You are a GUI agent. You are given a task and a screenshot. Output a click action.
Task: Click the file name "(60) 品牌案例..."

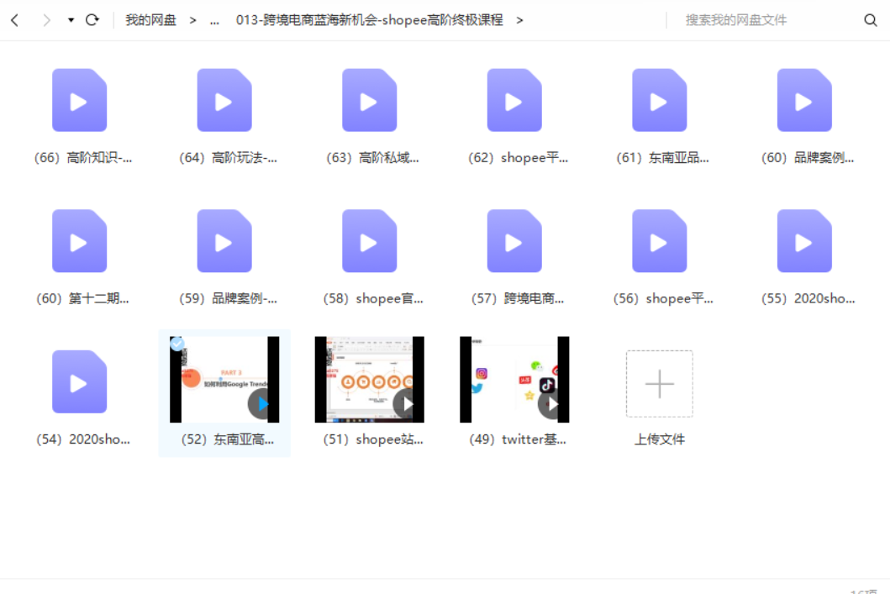(x=808, y=158)
